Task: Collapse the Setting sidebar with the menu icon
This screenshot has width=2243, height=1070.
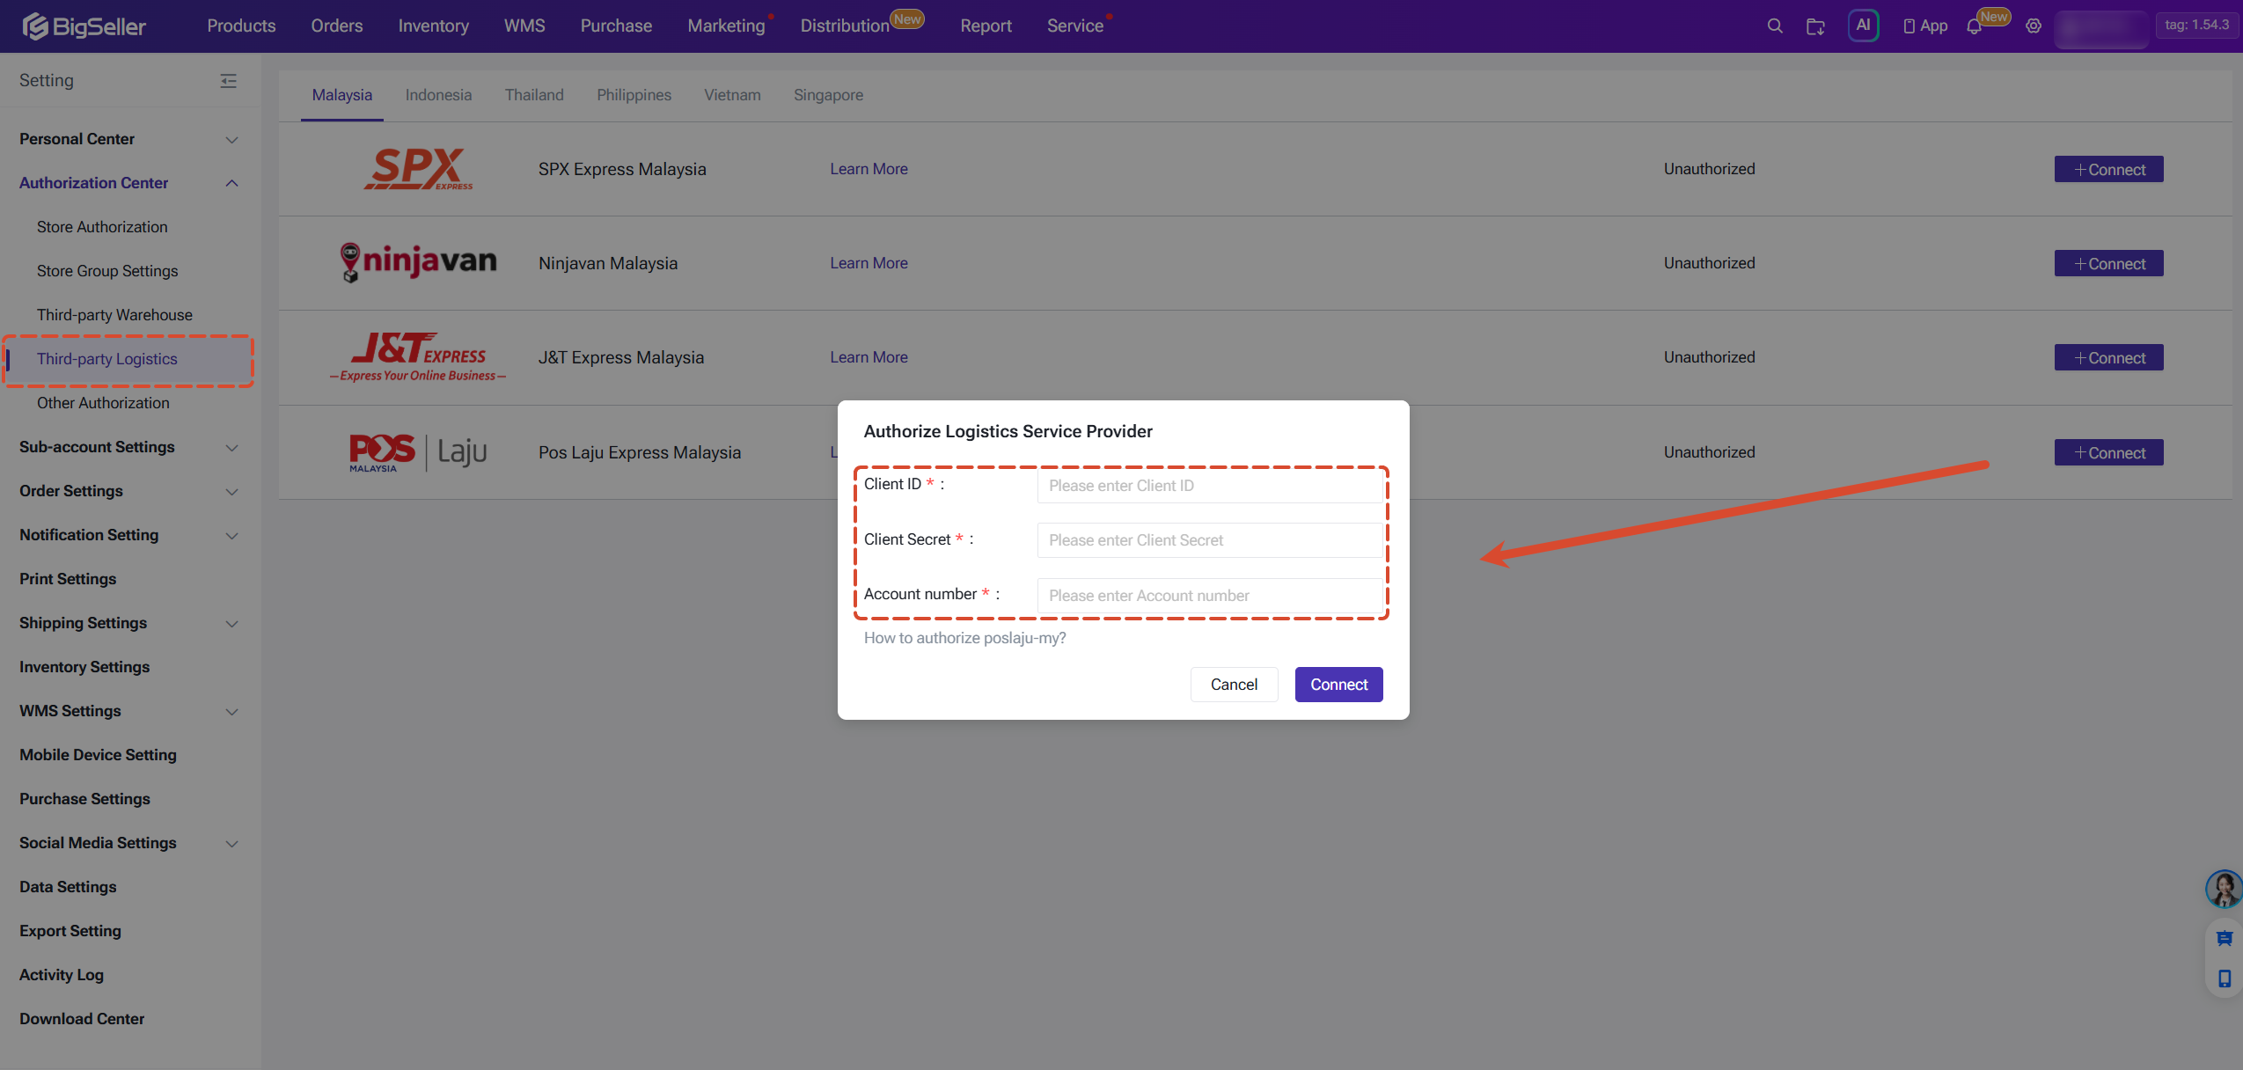Action: 228,81
